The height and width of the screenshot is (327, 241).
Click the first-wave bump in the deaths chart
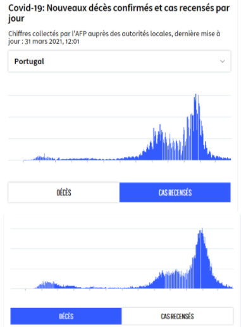47,284
